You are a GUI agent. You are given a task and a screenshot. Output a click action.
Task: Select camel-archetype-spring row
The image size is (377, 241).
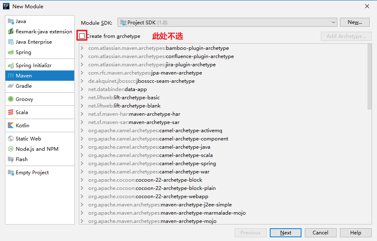[223, 164]
